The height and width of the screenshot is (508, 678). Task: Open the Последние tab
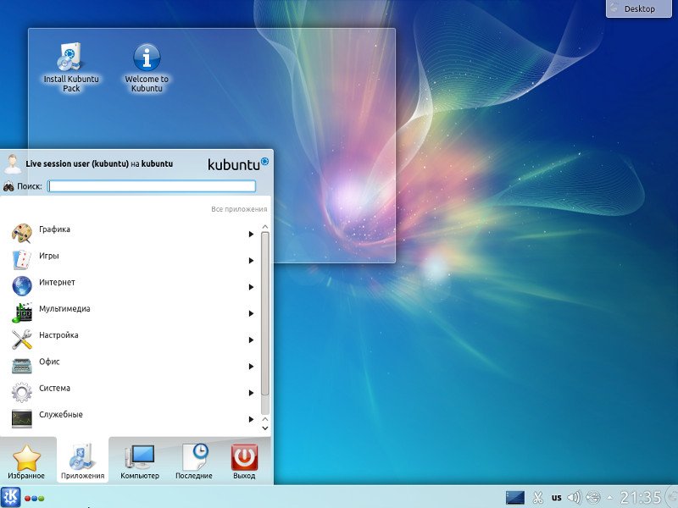tap(194, 461)
